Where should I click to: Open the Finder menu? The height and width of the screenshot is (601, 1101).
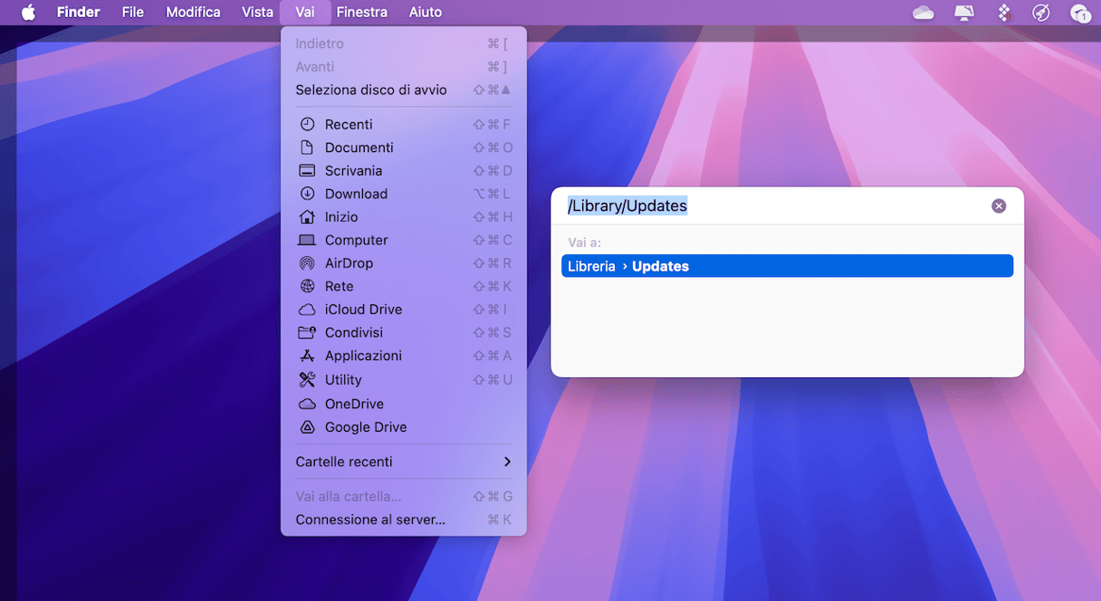pos(78,12)
